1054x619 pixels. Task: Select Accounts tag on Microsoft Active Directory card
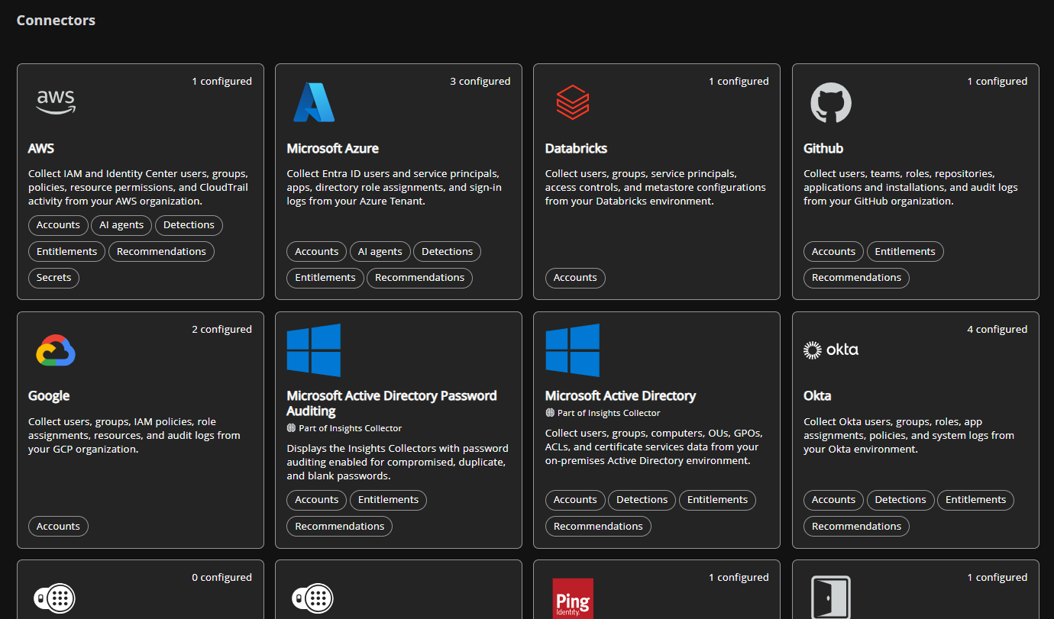point(575,500)
